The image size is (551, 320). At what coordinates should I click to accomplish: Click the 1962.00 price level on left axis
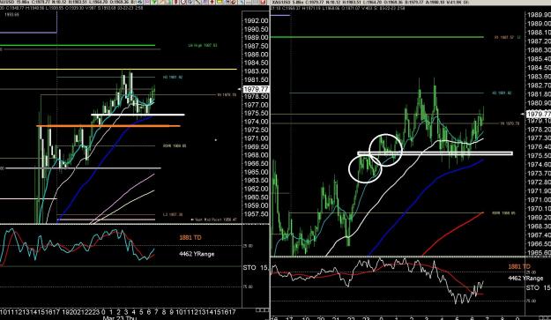tap(257, 189)
